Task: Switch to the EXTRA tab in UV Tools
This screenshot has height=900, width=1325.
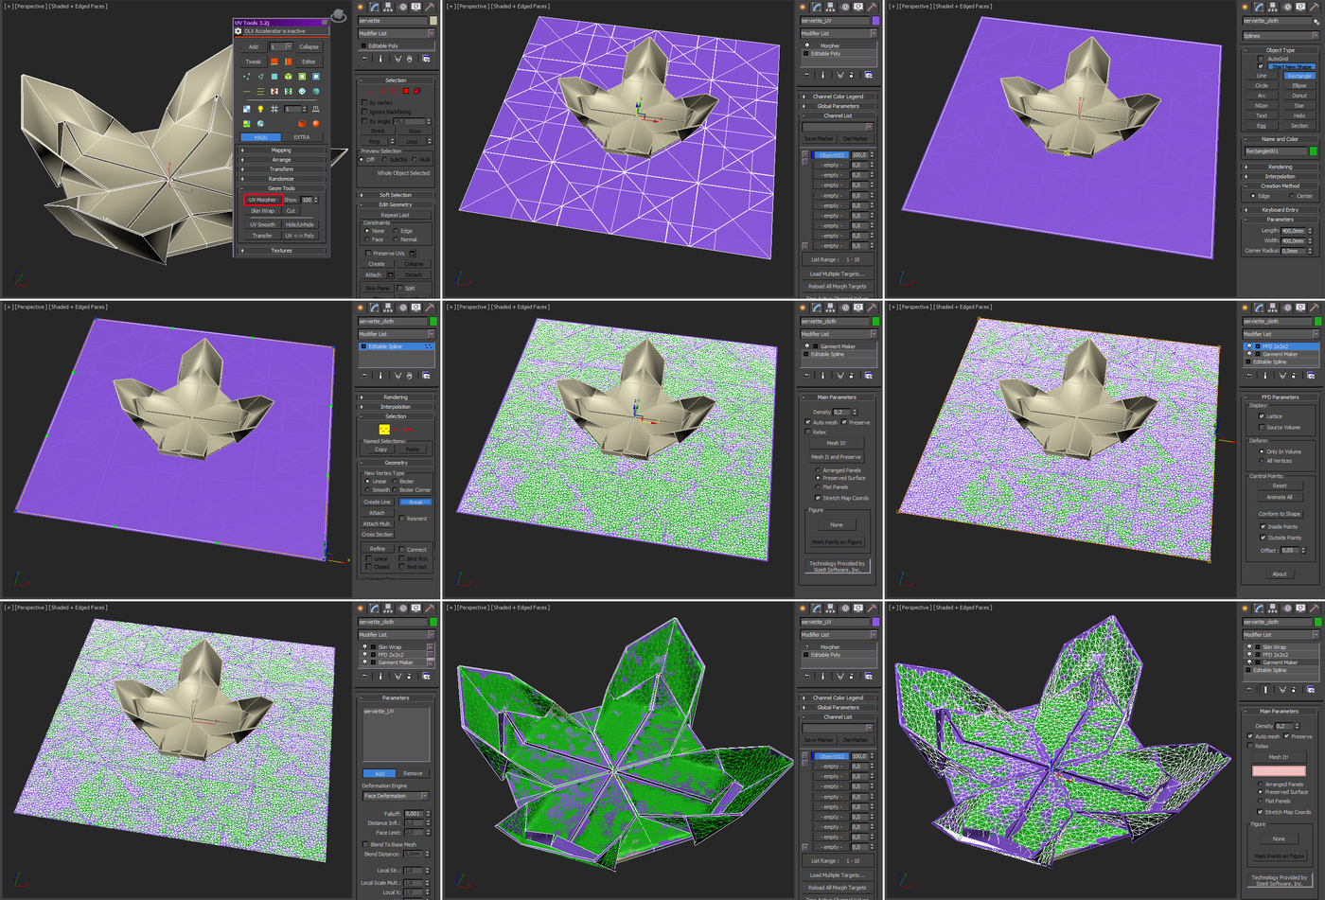Action: pos(302,137)
